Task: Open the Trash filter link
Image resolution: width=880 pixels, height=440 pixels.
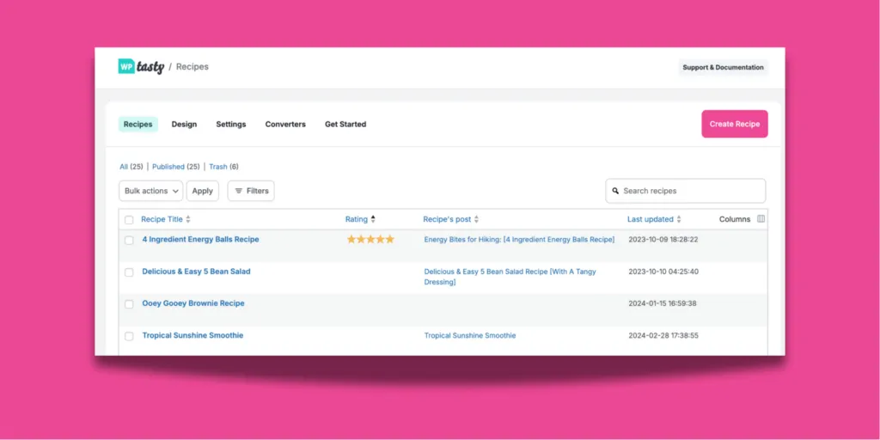Action: coord(218,167)
